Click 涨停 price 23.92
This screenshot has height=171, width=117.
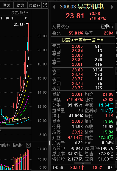(x=77, y=132)
